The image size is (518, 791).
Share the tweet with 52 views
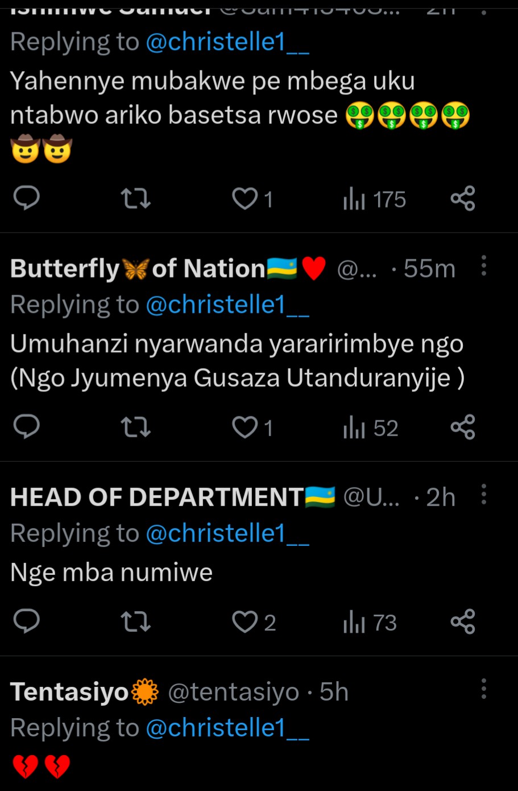point(462,427)
